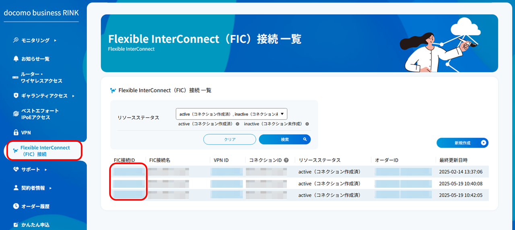Click the VPN lock icon
515x230 pixels.
click(16, 133)
